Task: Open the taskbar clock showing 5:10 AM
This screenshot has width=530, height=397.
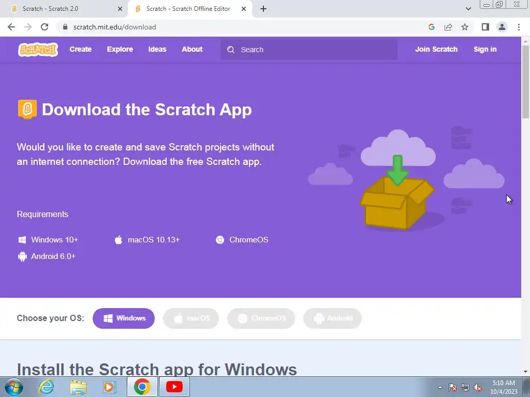Action: [504, 387]
